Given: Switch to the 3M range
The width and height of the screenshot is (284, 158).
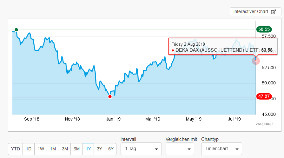Looking at the screenshot, I should 65,149.
